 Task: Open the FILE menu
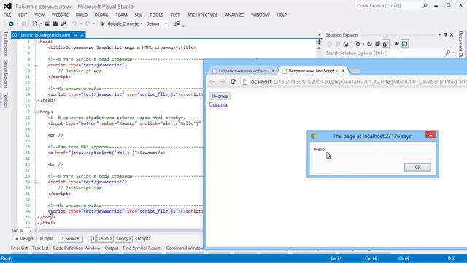pos(7,15)
